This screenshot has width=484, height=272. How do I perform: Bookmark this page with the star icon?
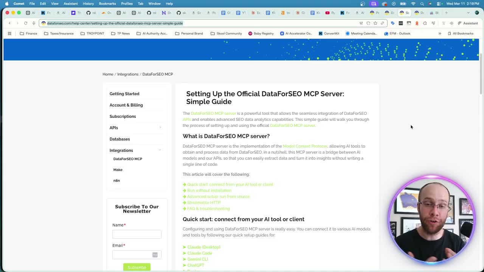click(x=375, y=23)
